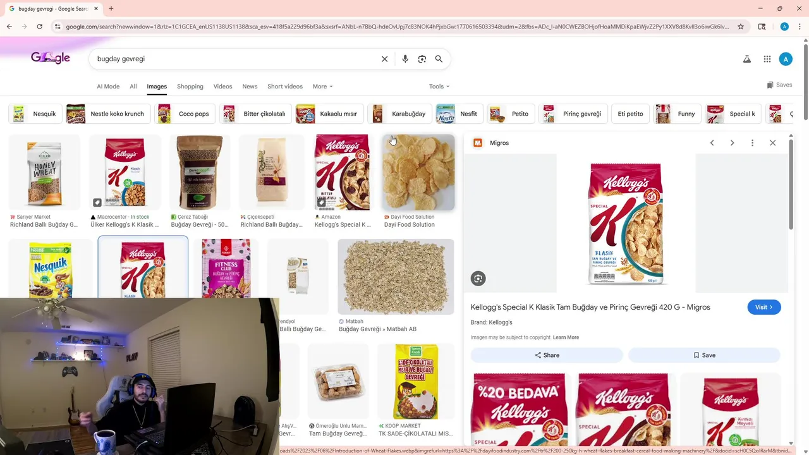Screen dimensions: 809x455
Task: Open the Nesquik cereal box thumbnail
Action: point(50,269)
